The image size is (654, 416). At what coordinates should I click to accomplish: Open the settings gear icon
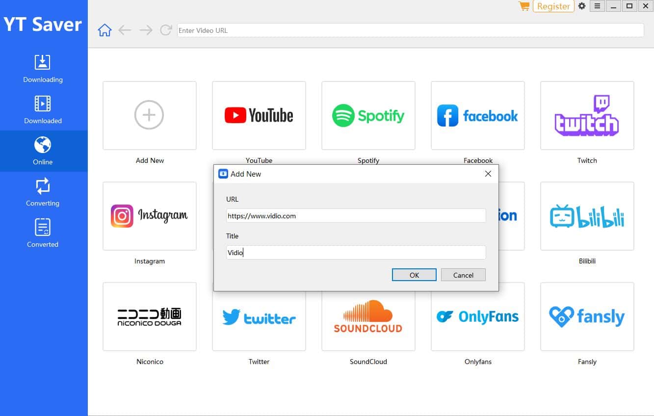[582, 6]
